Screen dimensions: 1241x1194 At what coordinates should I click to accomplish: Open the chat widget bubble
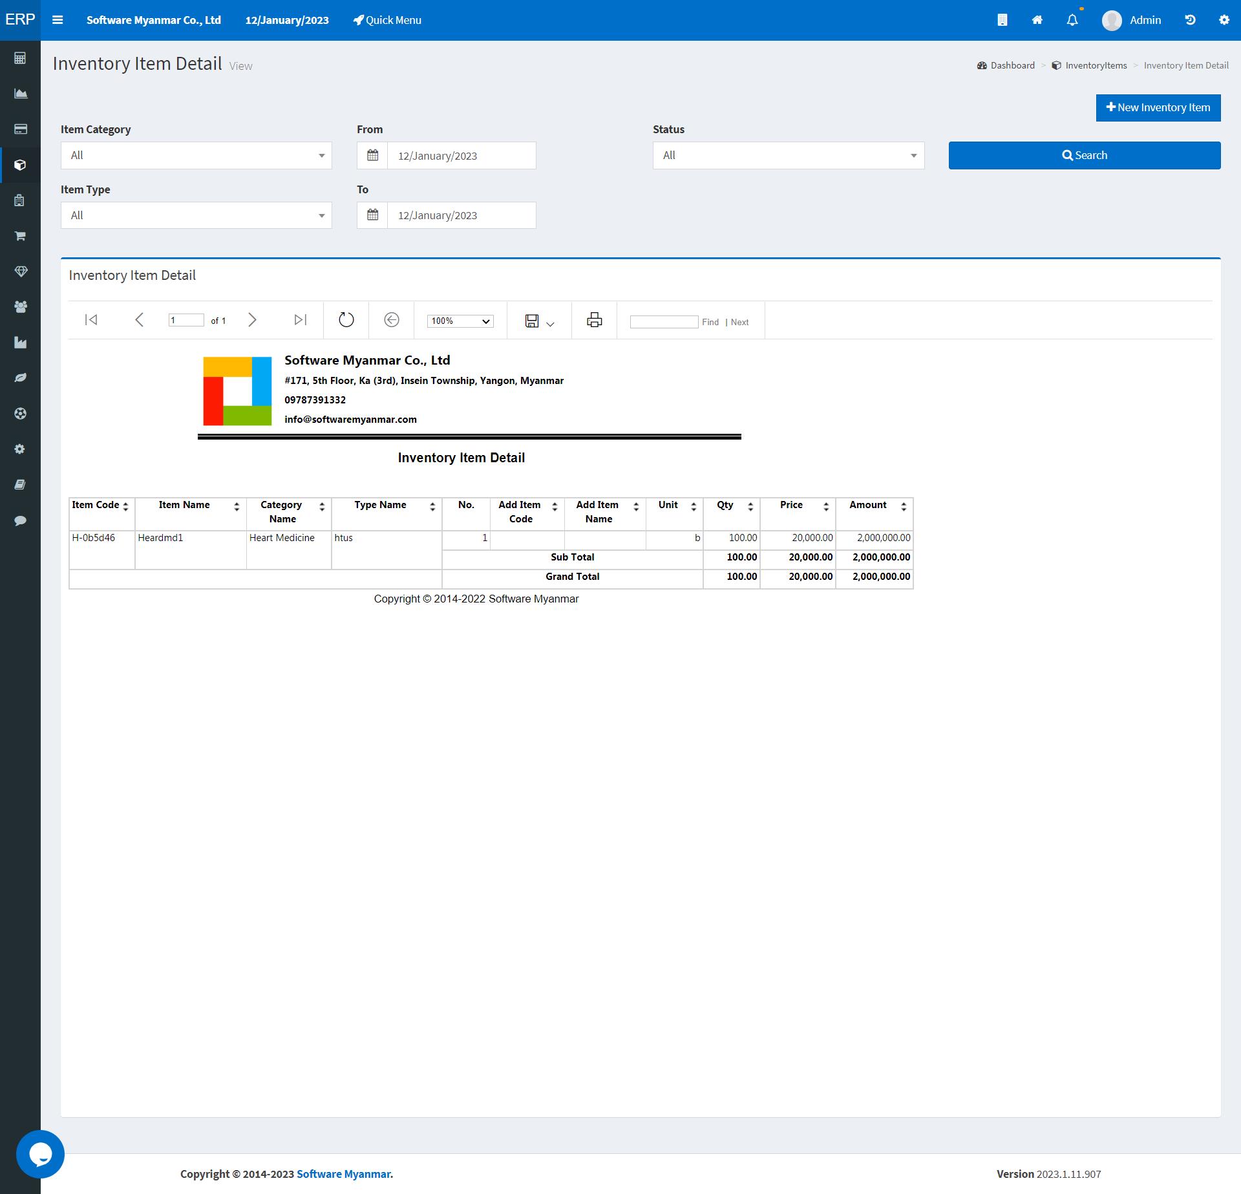tap(40, 1154)
